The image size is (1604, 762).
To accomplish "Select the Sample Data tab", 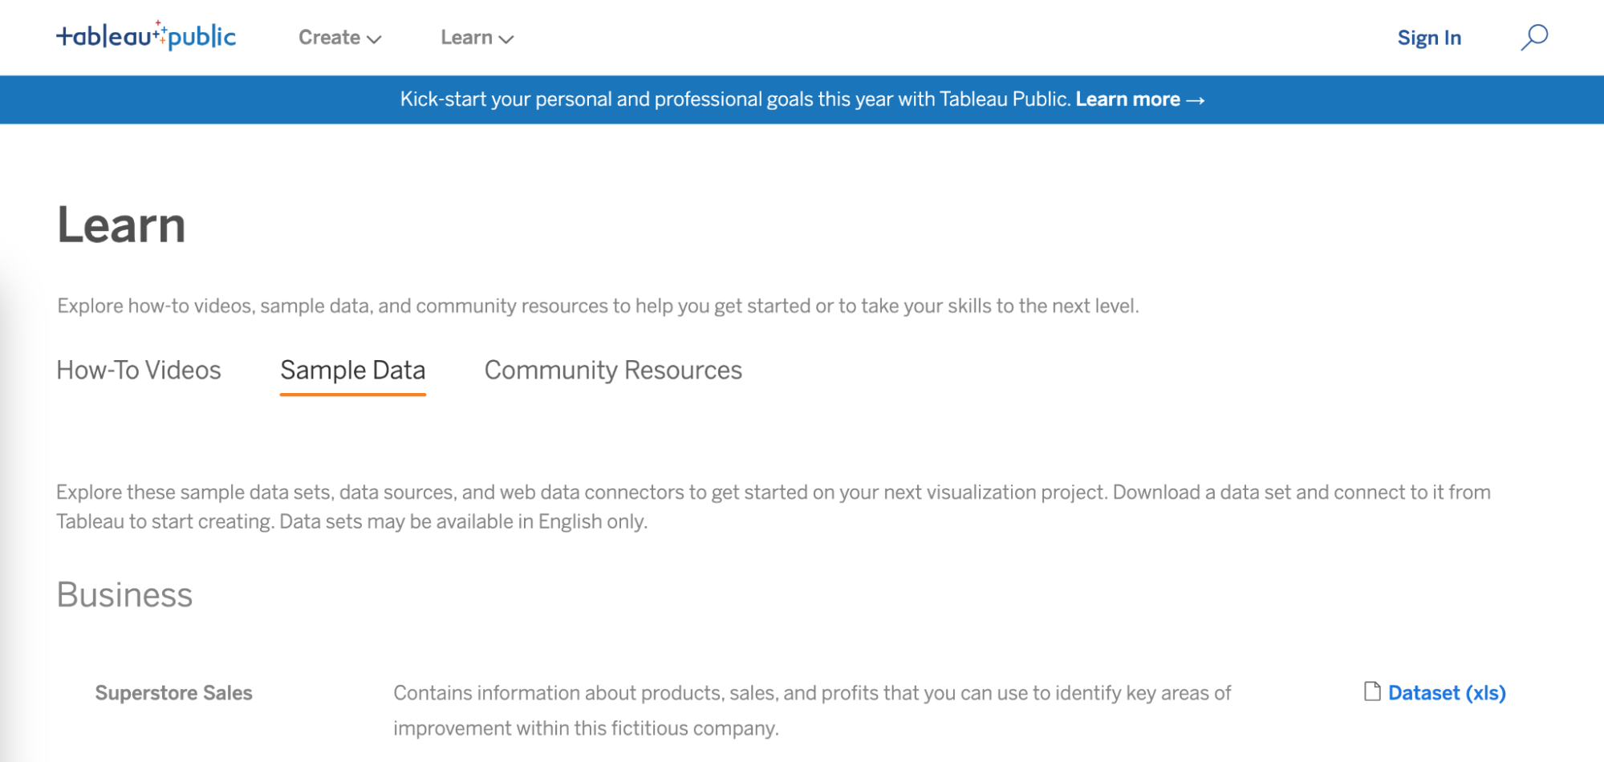I will click(x=352, y=370).
